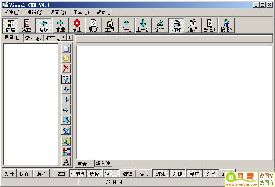Open the 文件(F) menu
Screen dimensions: 275x187
(12, 12)
